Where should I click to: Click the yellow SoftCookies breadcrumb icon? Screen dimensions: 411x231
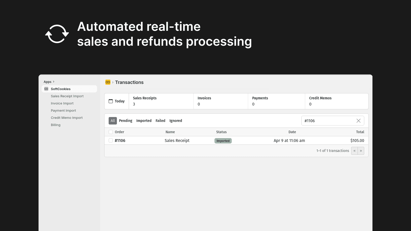click(x=108, y=82)
